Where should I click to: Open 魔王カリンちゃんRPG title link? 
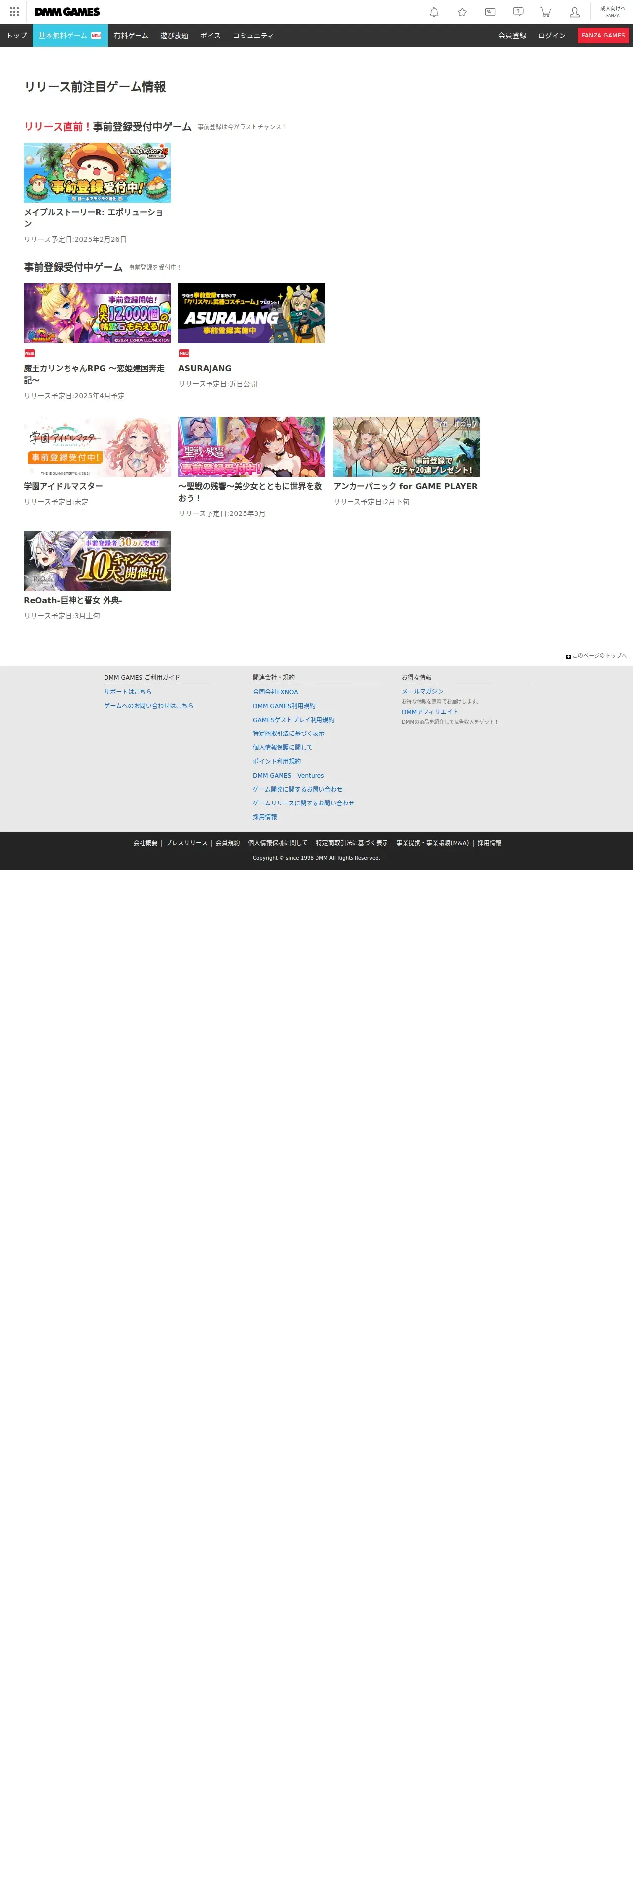(x=94, y=374)
